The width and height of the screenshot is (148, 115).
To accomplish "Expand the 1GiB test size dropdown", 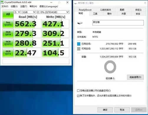I will tap(29, 12).
